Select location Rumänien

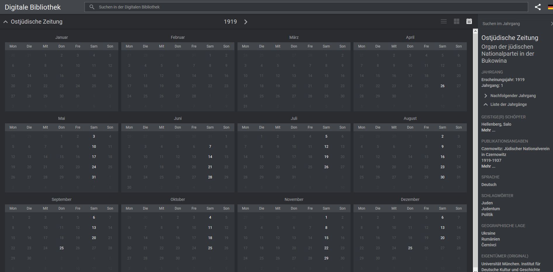point(490,239)
